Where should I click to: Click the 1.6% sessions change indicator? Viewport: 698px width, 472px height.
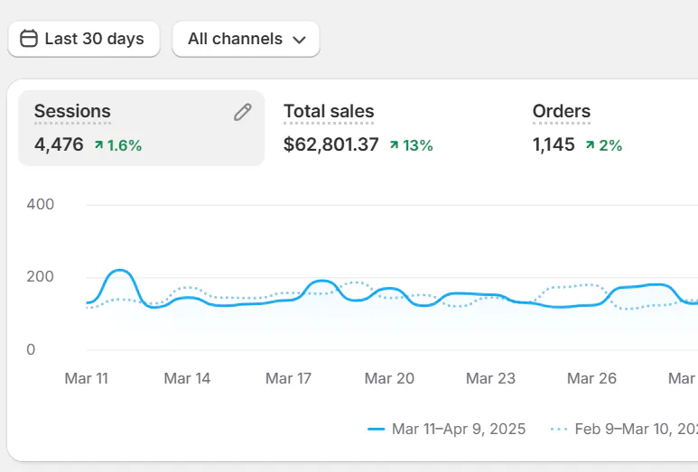tap(118, 145)
